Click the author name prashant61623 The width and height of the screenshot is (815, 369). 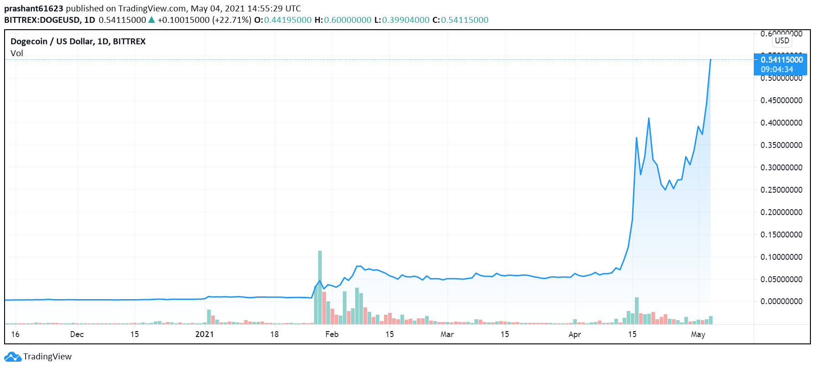pyautogui.click(x=34, y=9)
